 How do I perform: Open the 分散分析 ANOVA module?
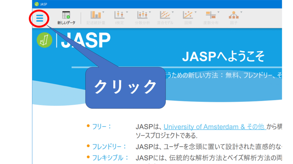(142, 18)
